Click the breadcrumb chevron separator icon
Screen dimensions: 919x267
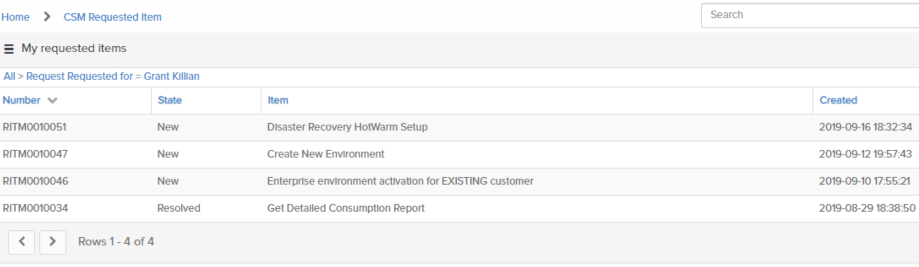(47, 17)
